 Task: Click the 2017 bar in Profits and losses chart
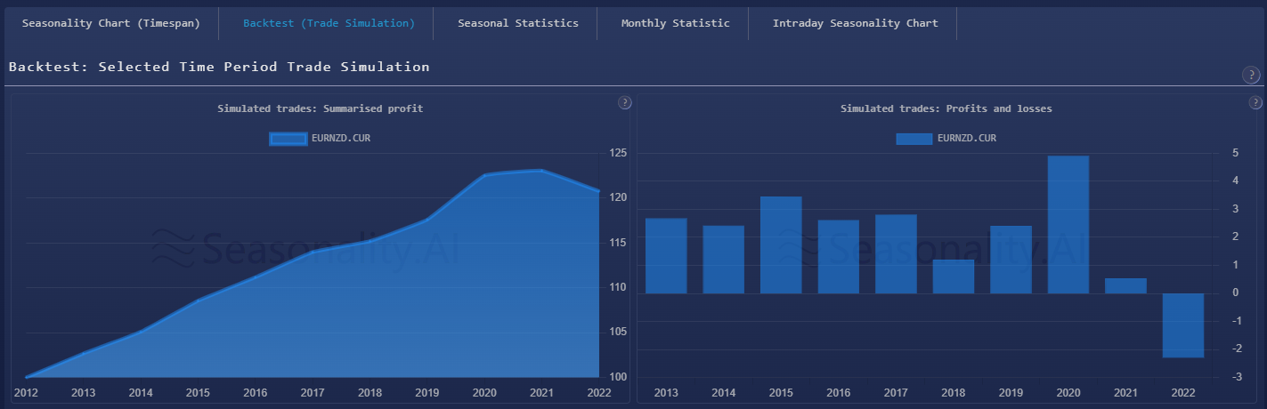pyautogui.click(x=896, y=254)
